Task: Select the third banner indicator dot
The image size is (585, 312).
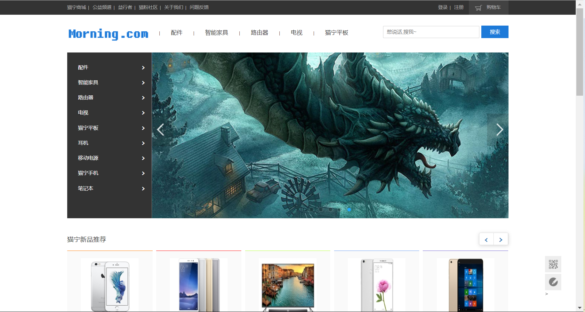Action: (330, 210)
